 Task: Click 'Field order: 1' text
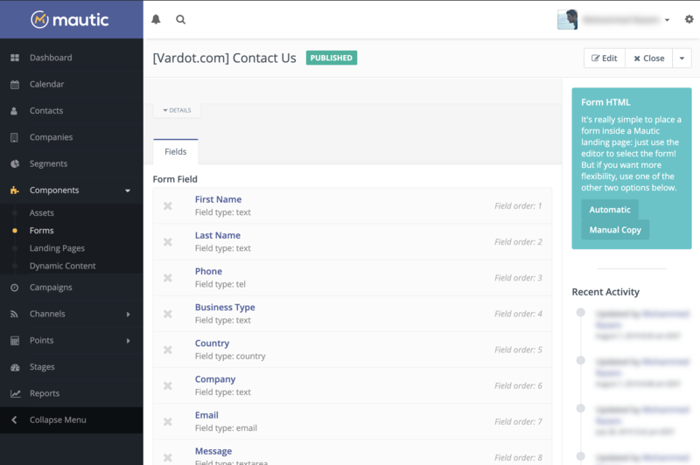point(518,206)
